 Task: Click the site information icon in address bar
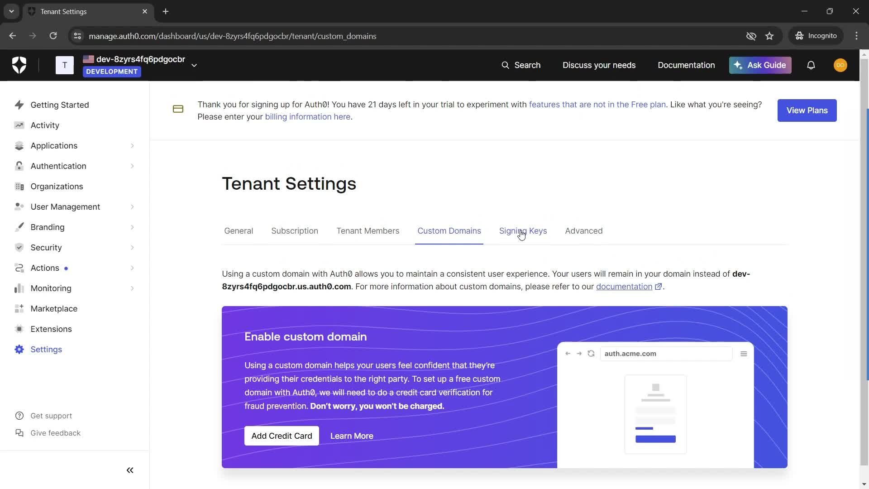point(77,36)
